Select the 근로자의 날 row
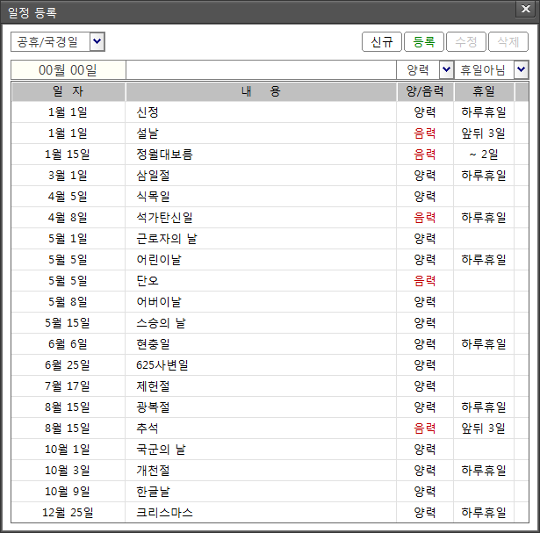Image resolution: width=540 pixels, height=533 pixels. pyautogui.click(x=270, y=239)
